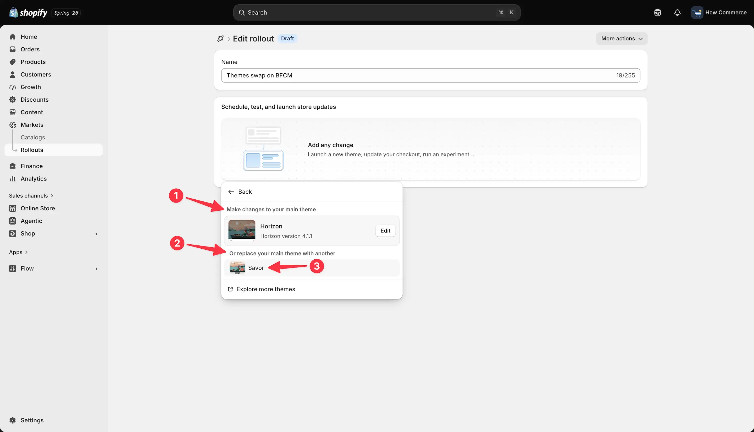Viewport: 754px width, 432px height.
Task: Click the Finance bank icon
Action: (13, 166)
